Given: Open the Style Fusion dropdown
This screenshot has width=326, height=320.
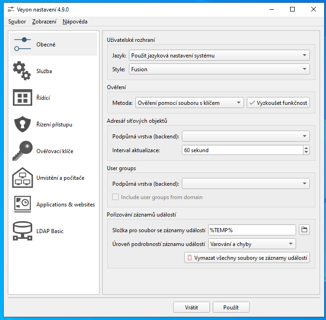Looking at the screenshot, I should click(x=219, y=69).
